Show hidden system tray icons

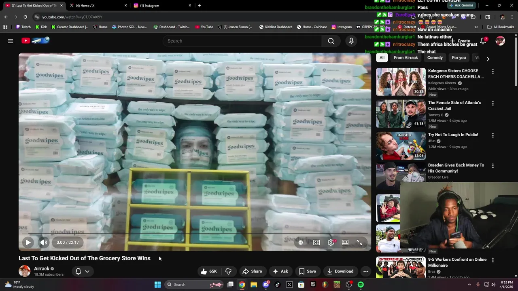(469, 285)
